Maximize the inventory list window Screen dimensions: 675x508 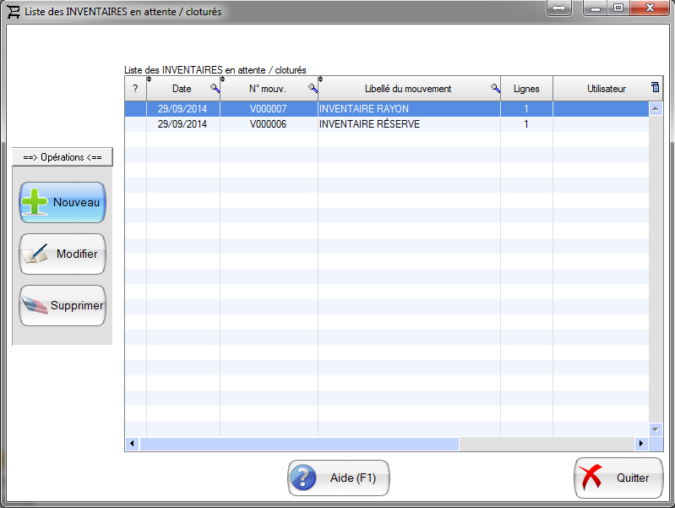[x=618, y=8]
